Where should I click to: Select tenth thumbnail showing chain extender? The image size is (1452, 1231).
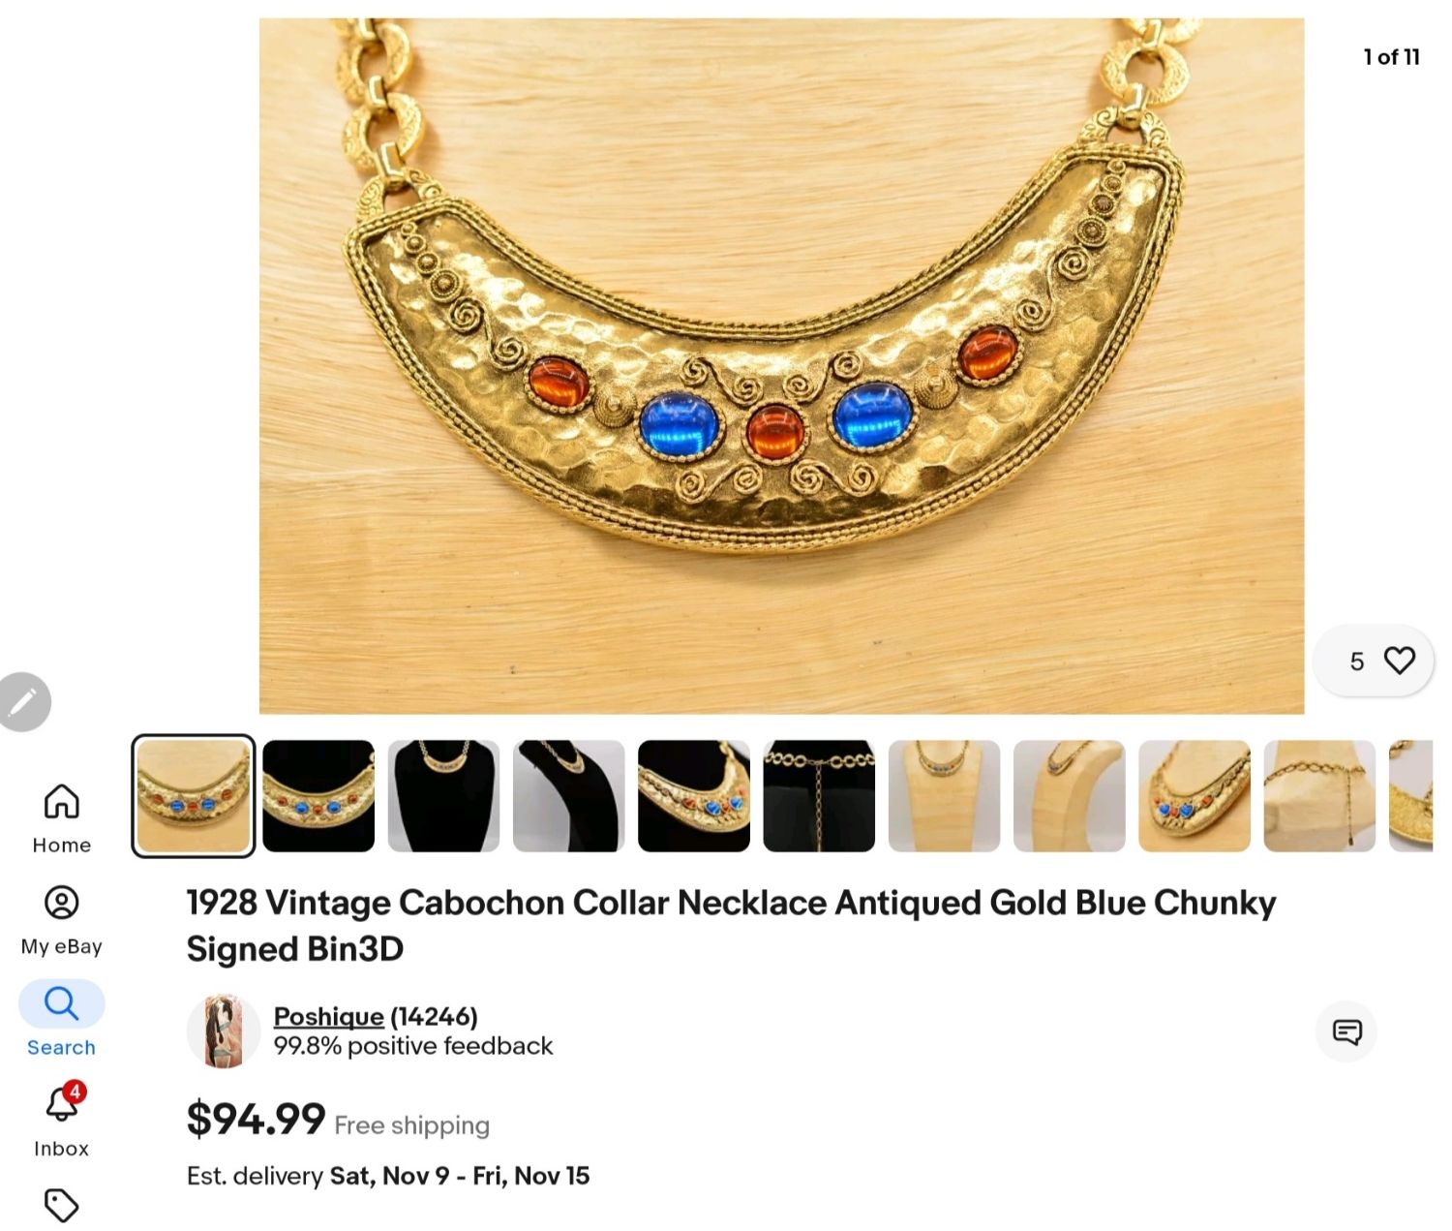point(1319,796)
